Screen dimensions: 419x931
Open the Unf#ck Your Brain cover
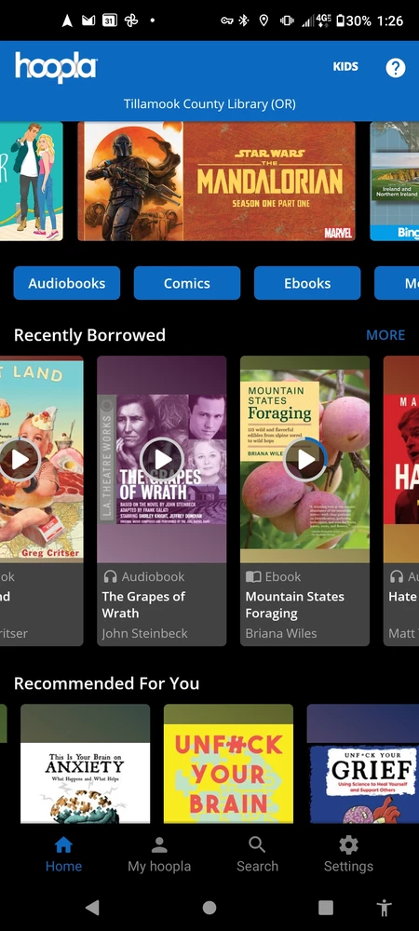[x=228, y=763]
